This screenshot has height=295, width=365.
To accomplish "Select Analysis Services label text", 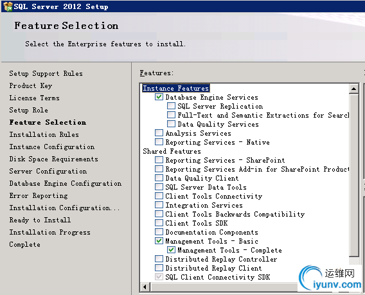I will 198,133.
